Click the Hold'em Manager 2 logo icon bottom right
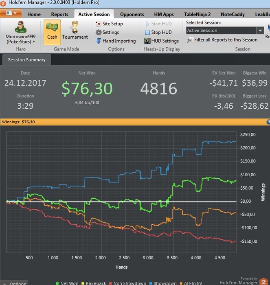This screenshot has width=270, height=285. click(263, 281)
